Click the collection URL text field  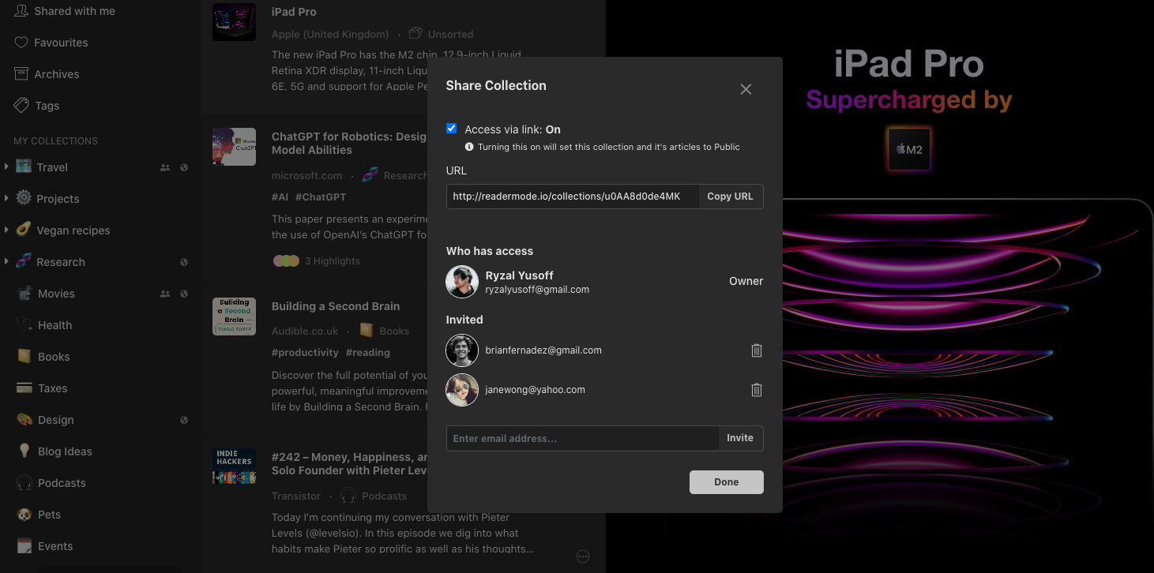click(x=573, y=197)
